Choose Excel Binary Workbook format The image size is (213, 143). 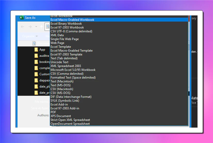click(119, 24)
